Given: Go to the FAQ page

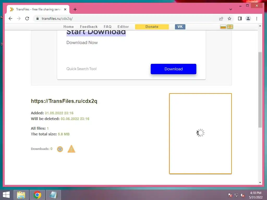Looking at the screenshot, I should [108, 27].
